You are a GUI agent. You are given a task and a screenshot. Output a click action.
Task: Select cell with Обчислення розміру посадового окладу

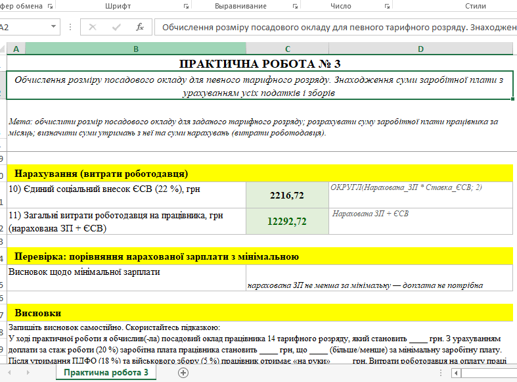(x=260, y=85)
